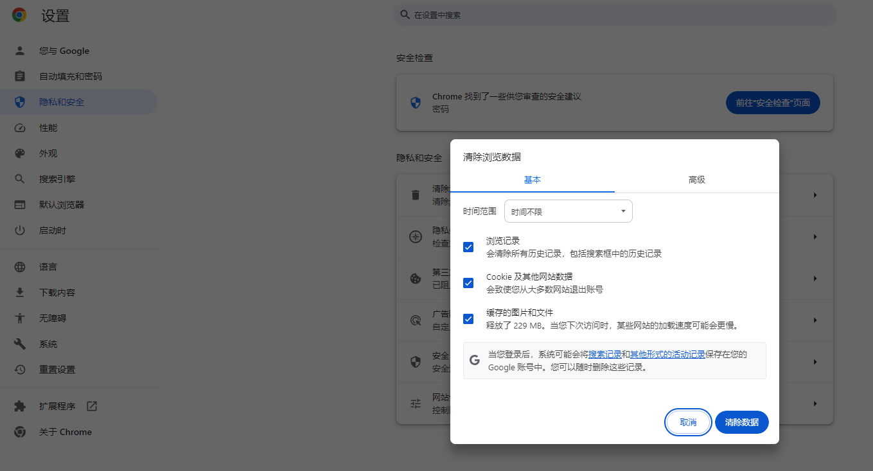Expand the 安全 settings row arrow
This screenshot has width=873, height=471.
(815, 360)
